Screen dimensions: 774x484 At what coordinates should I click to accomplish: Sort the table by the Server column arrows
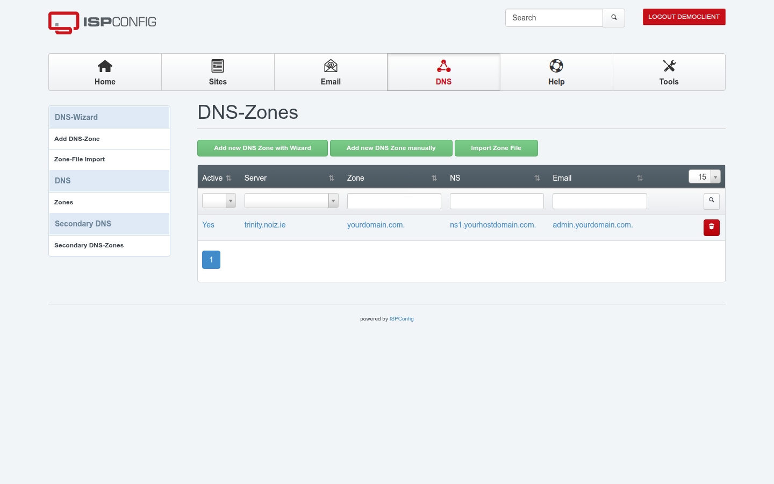332,178
